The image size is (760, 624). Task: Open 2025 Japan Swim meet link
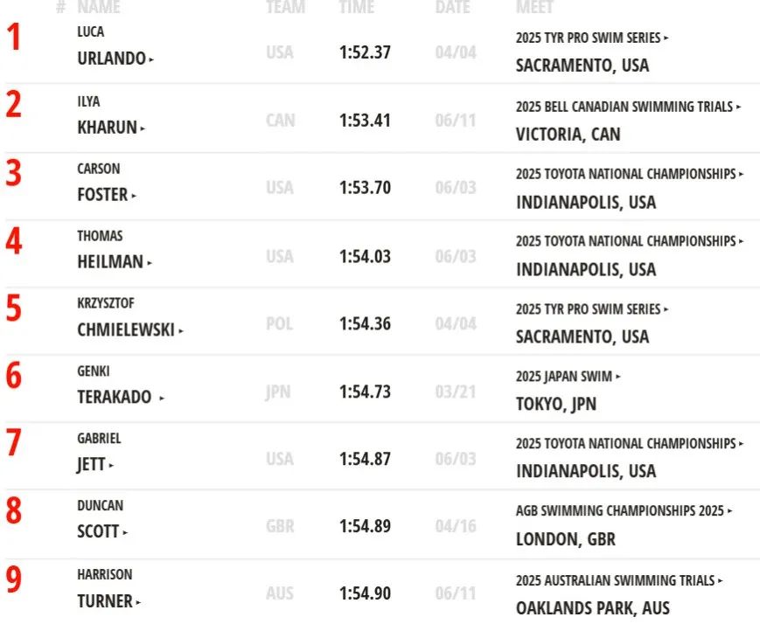click(568, 376)
